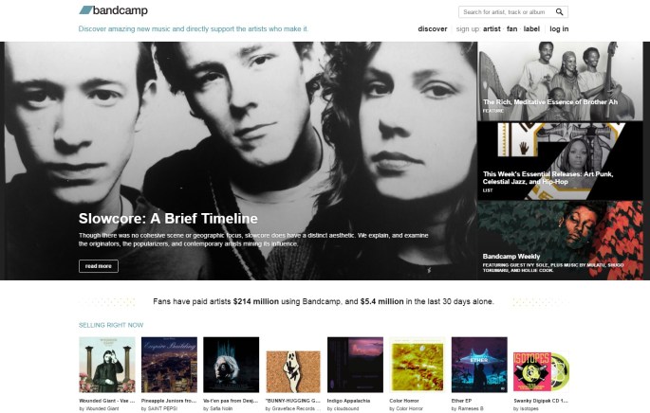This screenshot has height=413, width=650.
Task: Open the log in link
Action: tap(559, 29)
